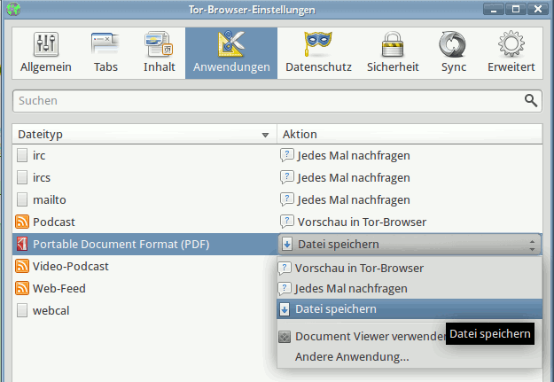Open the Inhalt settings tab

click(x=159, y=53)
